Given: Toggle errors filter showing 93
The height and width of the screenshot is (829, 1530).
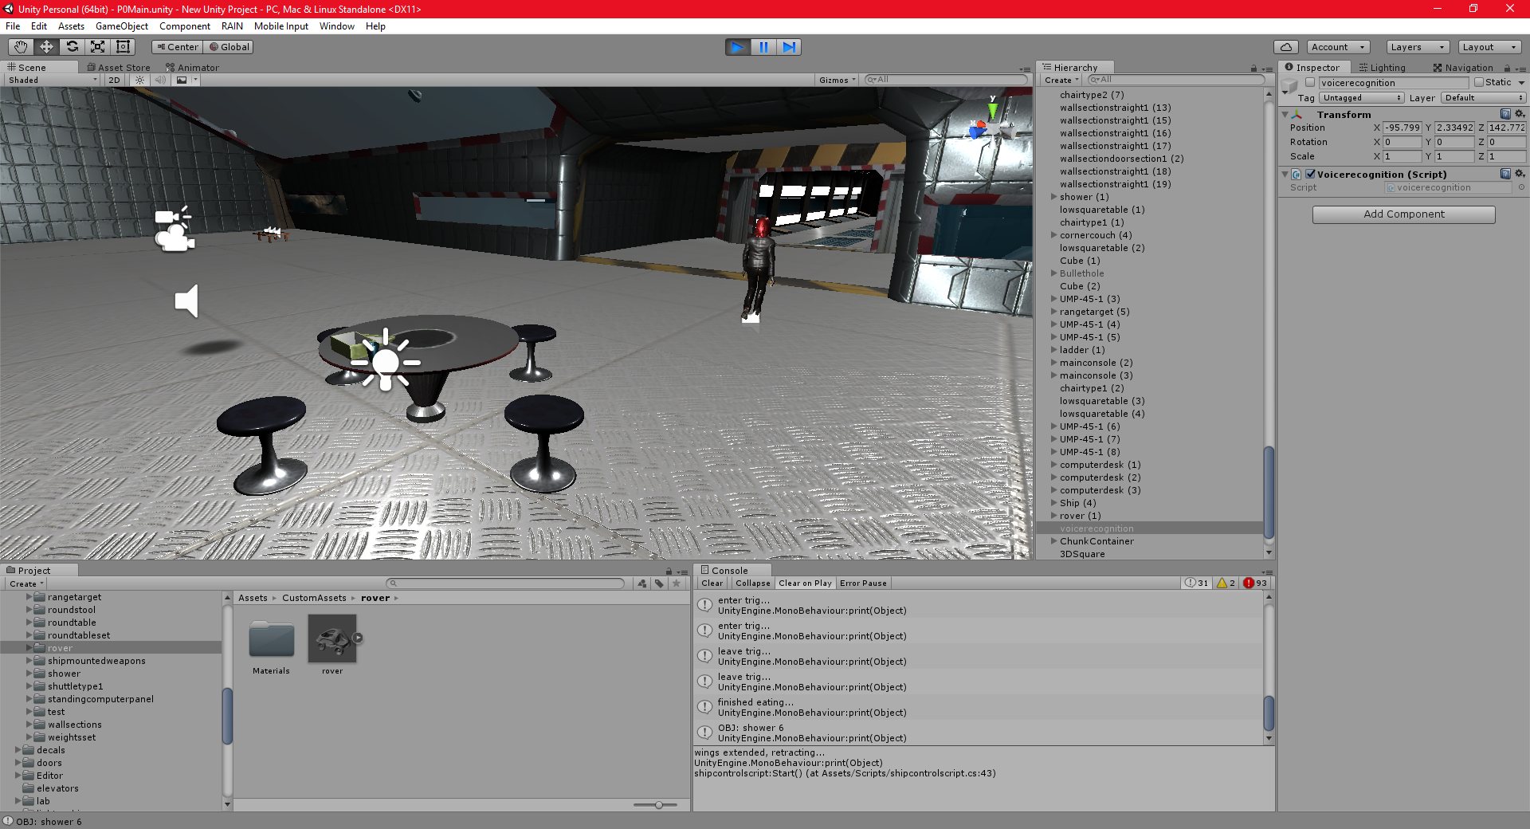Looking at the screenshot, I should (x=1255, y=583).
